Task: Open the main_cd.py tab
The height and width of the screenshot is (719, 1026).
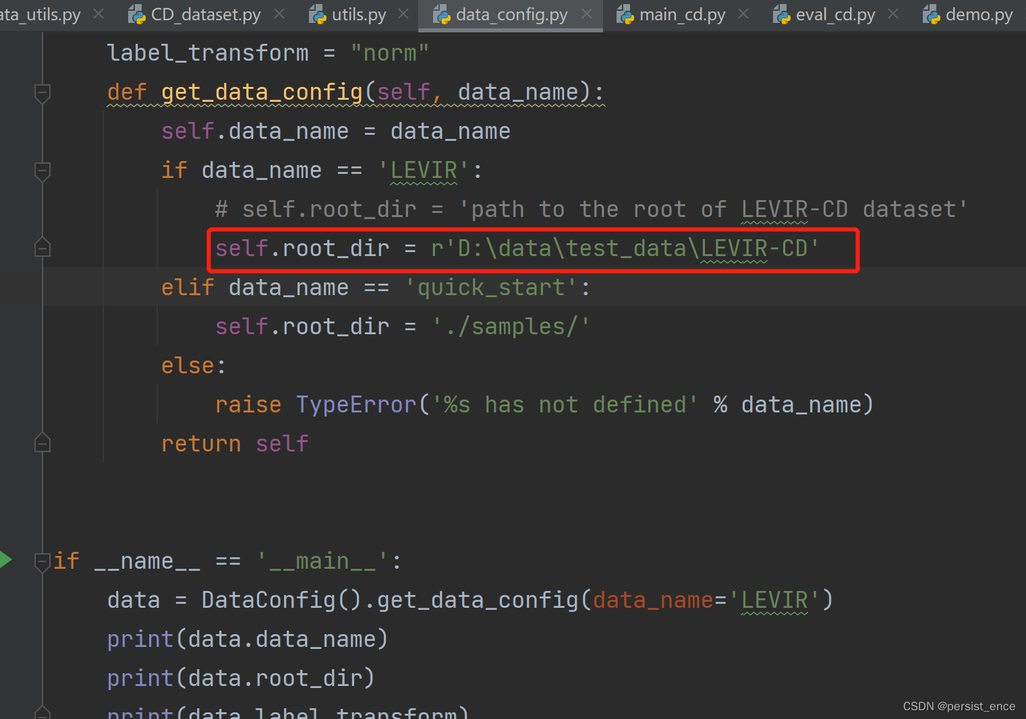Action: click(682, 15)
